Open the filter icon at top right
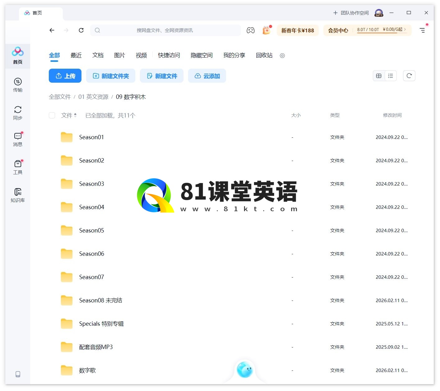 [422, 30]
